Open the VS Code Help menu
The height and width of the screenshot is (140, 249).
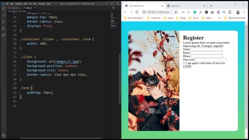click(48, 3)
